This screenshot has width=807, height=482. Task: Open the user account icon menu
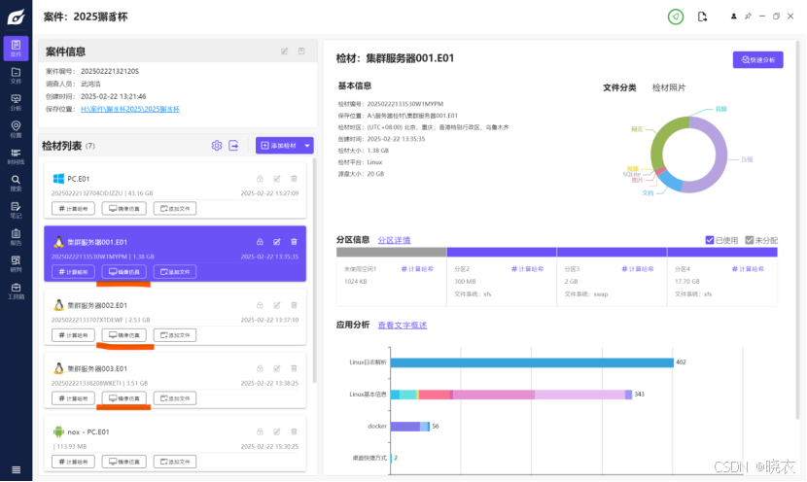point(729,17)
